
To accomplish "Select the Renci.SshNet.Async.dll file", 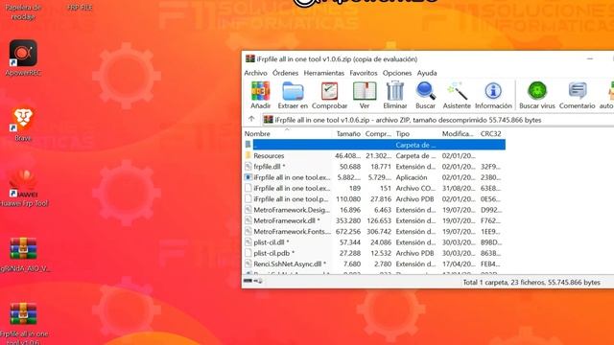I will (x=374, y=264).
